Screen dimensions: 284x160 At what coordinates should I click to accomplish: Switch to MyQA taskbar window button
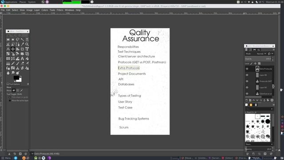(x=256, y=158)
